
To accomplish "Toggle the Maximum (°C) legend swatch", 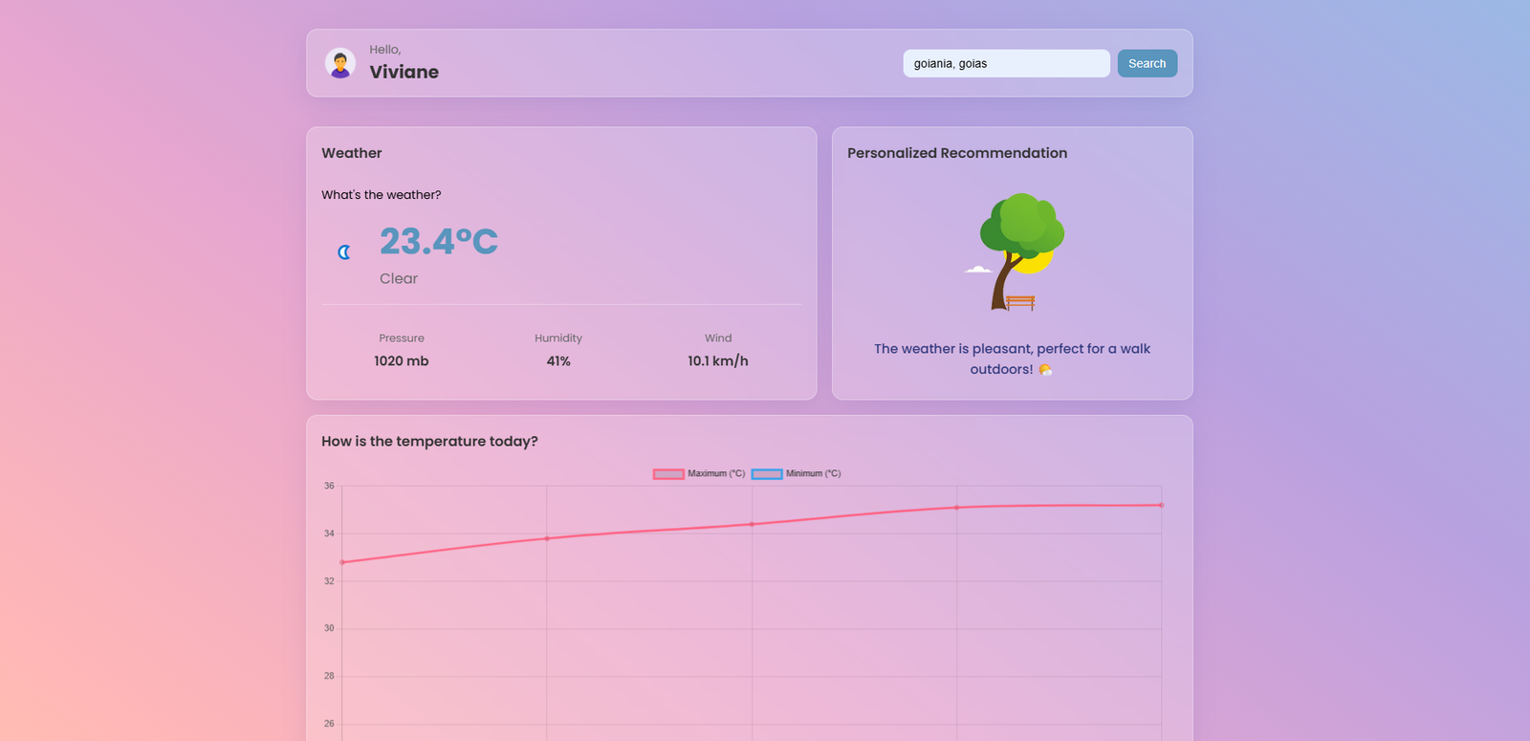I will pos(668,474).
